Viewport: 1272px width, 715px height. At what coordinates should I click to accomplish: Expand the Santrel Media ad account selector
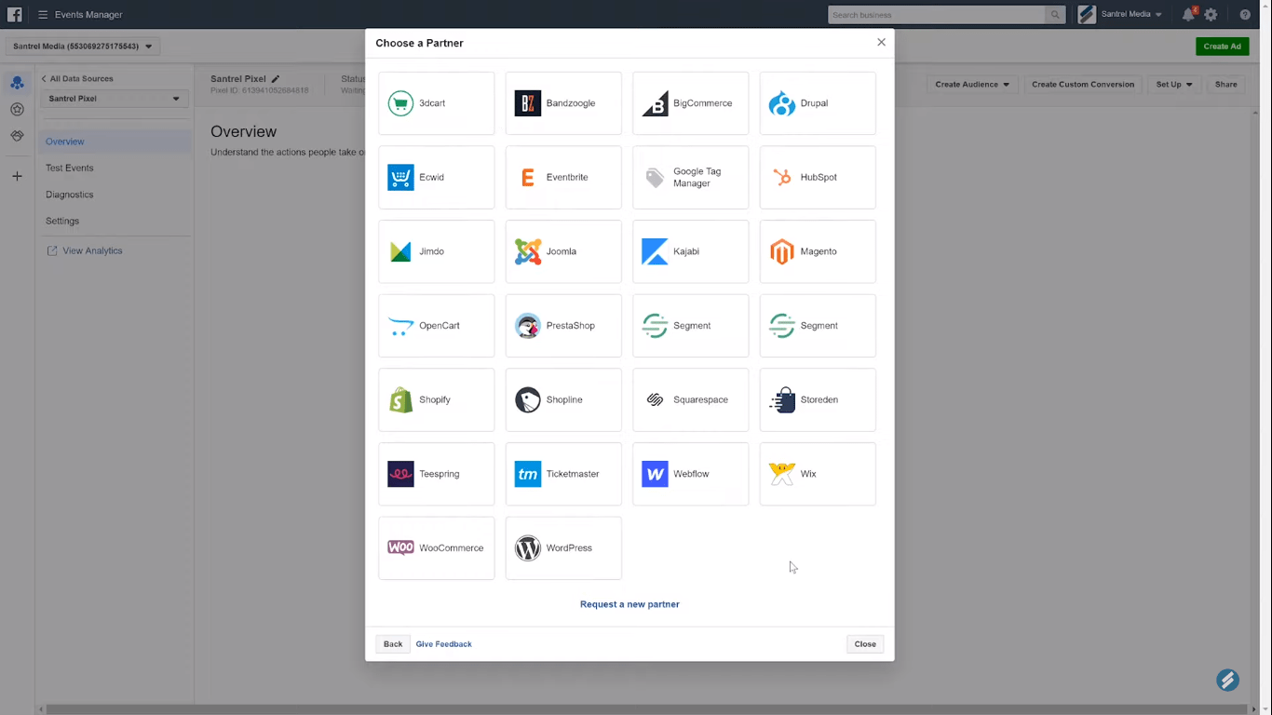pos(83,47)
